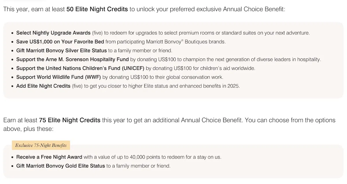Select "Receive a Free Night Award"
347x184 pixels.
pyautogui.click(x=49, y=157)
